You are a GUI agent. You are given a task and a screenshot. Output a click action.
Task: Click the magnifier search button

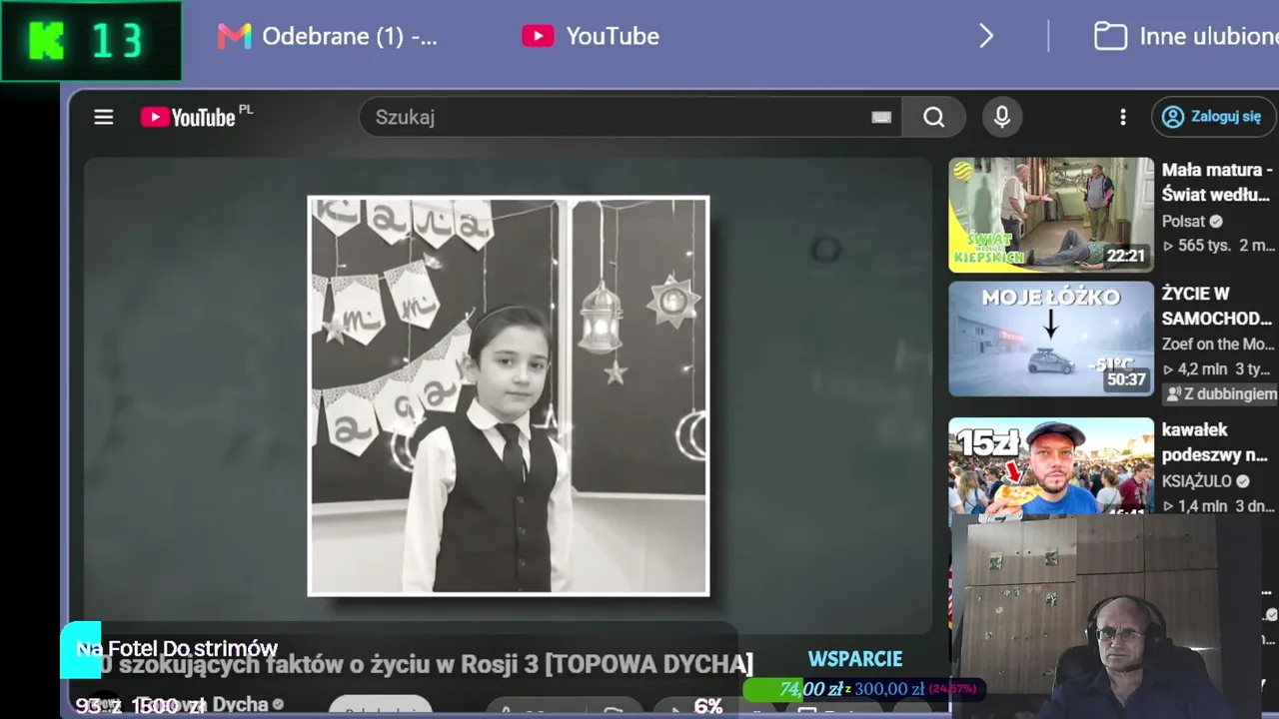tap(934, 117)
